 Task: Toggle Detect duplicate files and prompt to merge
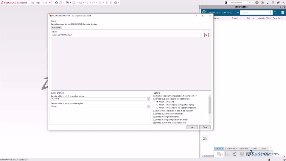155,99
